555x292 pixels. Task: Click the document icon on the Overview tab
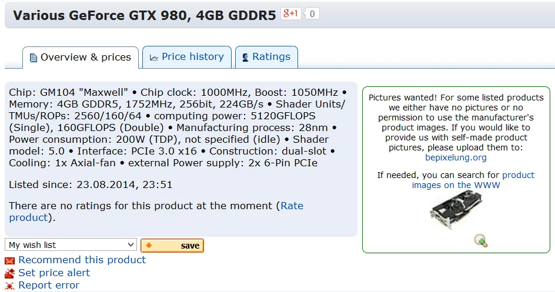(x=34, y=58)
